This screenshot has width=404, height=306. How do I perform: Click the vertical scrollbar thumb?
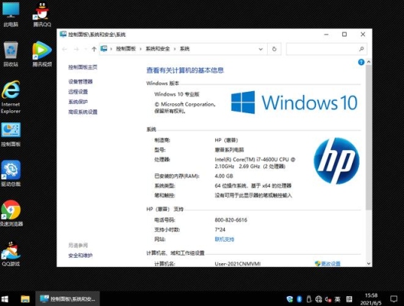(x=369, y=138)
